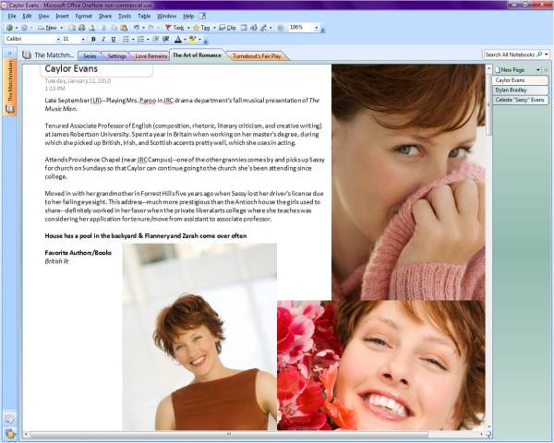Image resolution: width=554 pixels, height=443 pixels.
Task: Click the Back navigation arrow
Action: pyautogui.click(x=9, y=28)
